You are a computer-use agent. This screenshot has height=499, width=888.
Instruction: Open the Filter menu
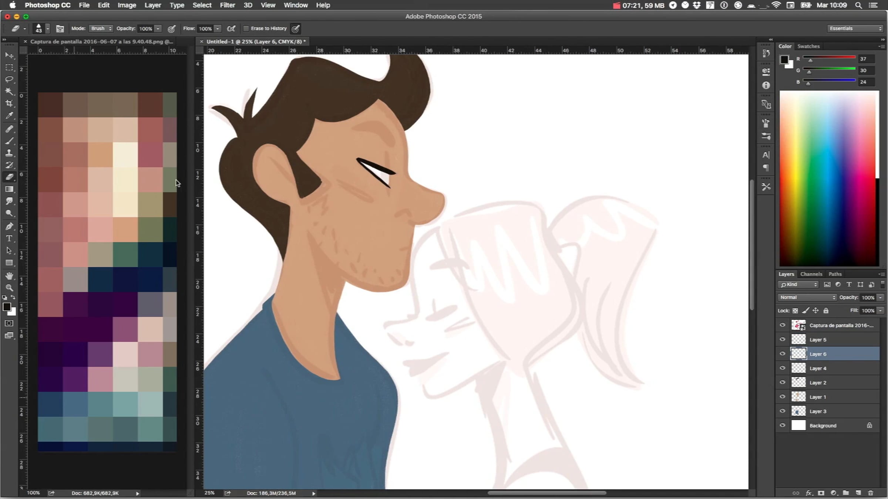point(227,5)
